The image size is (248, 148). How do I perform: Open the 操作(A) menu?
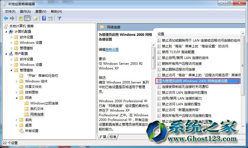[25, 12]
